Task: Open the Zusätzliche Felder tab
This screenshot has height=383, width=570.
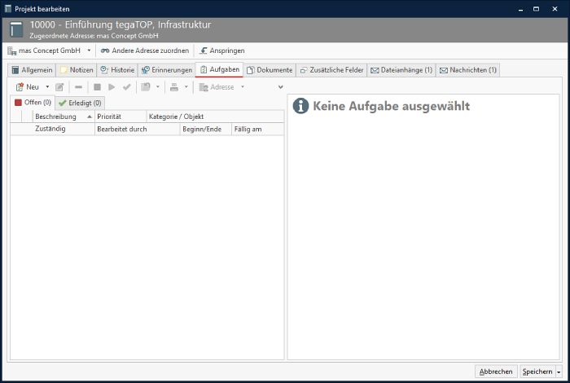Action: 332,70
